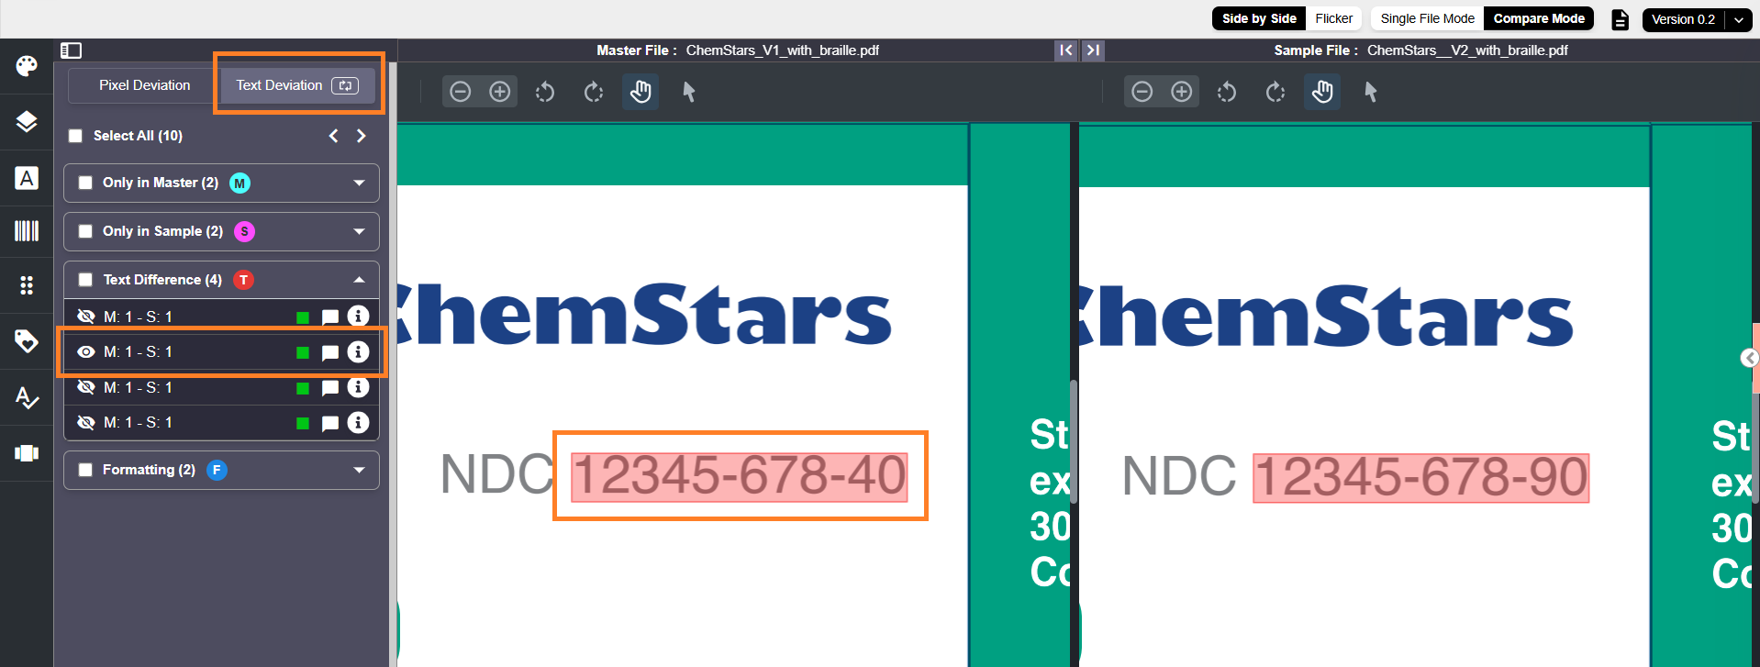Check the Text Difference checkbox
The height and width of the screenshot is (667, 1760).
tap(85, 280)
